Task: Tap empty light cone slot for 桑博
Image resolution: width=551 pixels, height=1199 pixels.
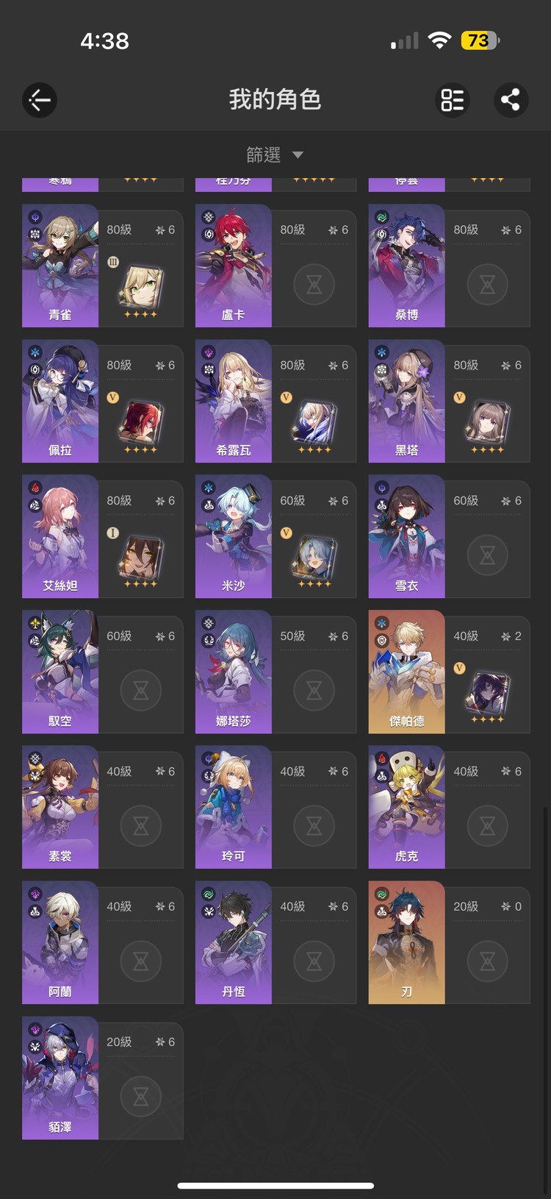Action: pos(487,285)
